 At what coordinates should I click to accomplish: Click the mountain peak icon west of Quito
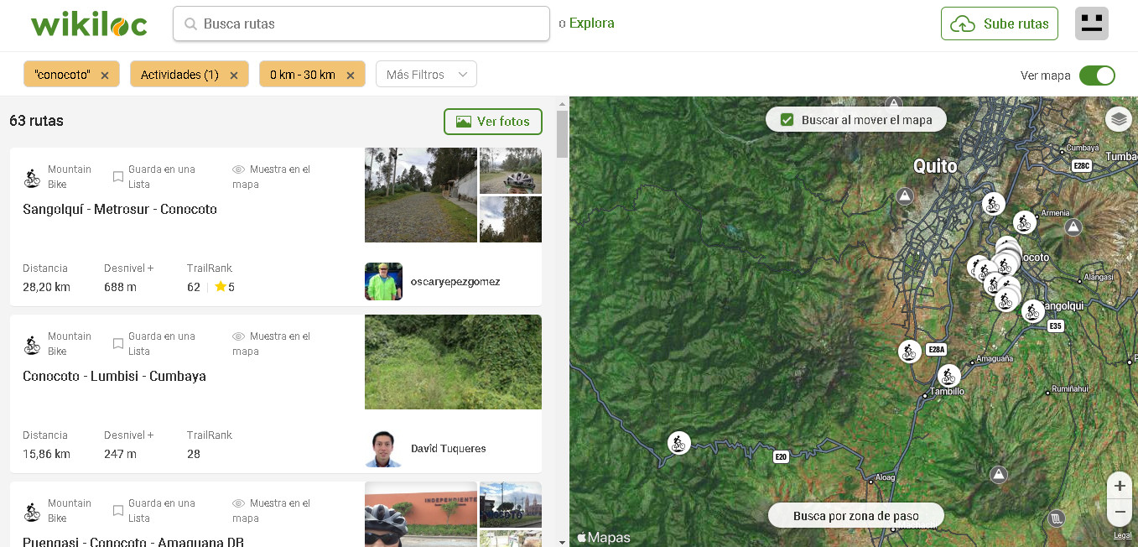point(904,196)
